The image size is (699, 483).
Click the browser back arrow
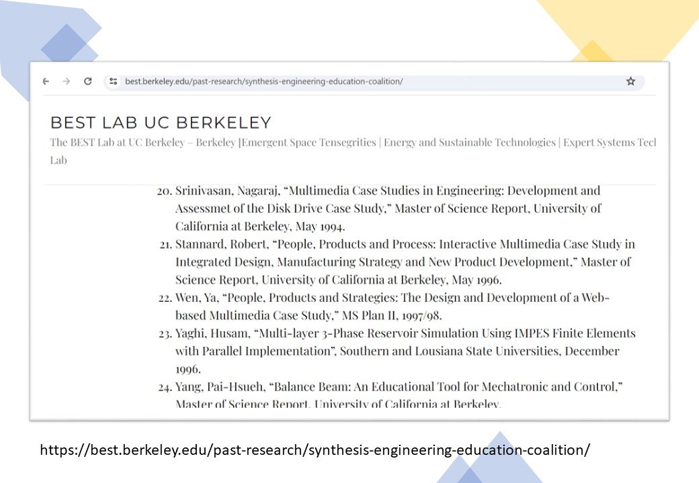pos(46,81)
